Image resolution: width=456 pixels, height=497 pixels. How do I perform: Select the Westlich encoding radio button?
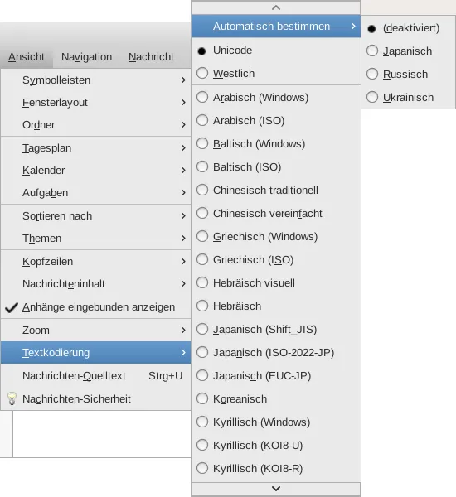click(202, 73)
